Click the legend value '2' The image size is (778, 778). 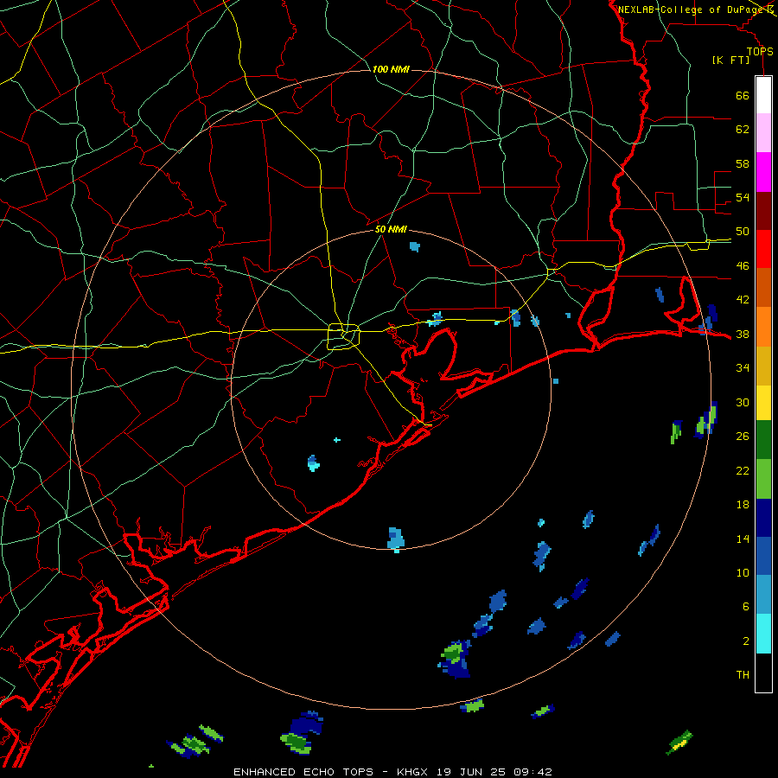[746, 641]
